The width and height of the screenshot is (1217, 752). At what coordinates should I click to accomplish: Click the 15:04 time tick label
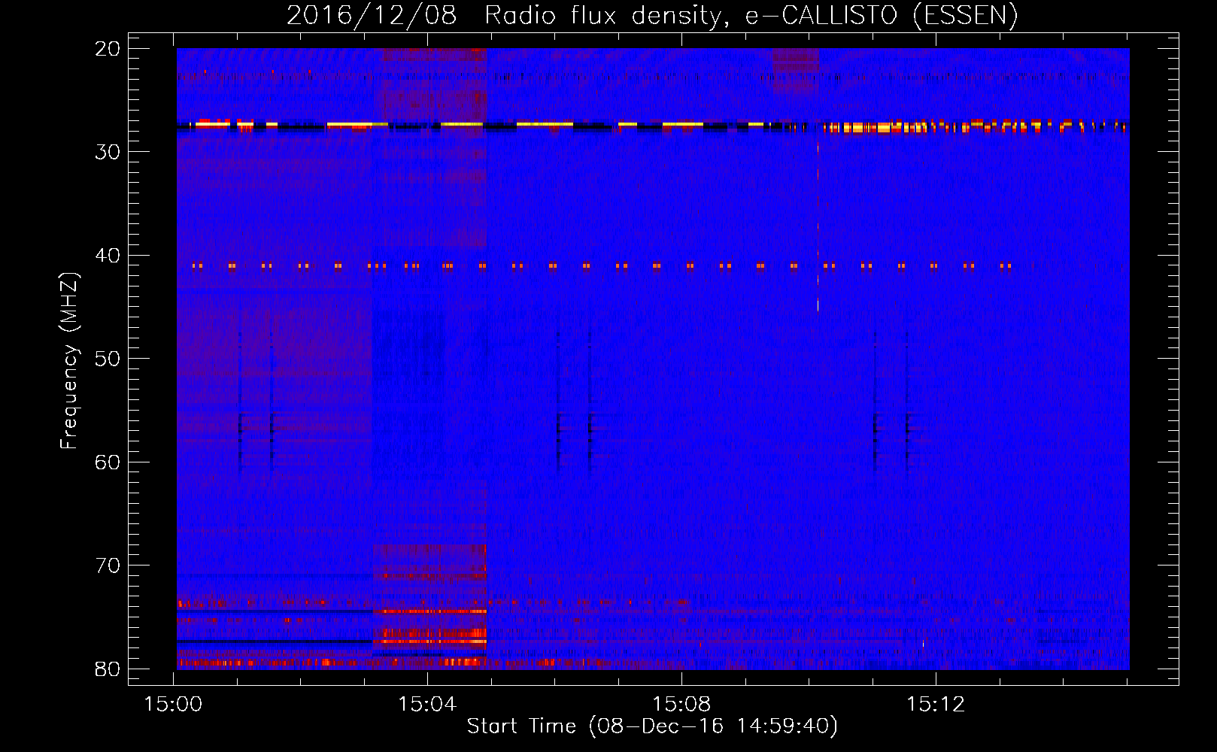(427, 705)
